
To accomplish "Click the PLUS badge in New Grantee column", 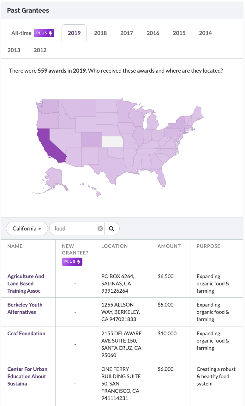I will coord(72,262).
